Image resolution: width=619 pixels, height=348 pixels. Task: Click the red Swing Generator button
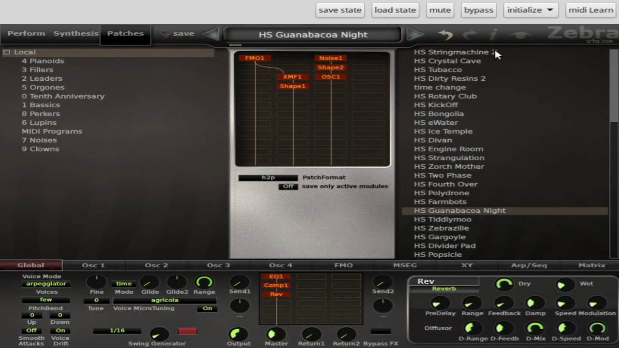coord(188,331)
